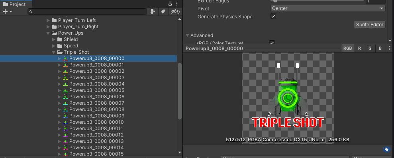This screenshot has width=394, height=158.
Task: Open the Project panel three-dot options menu
Action: coord(177,4)
